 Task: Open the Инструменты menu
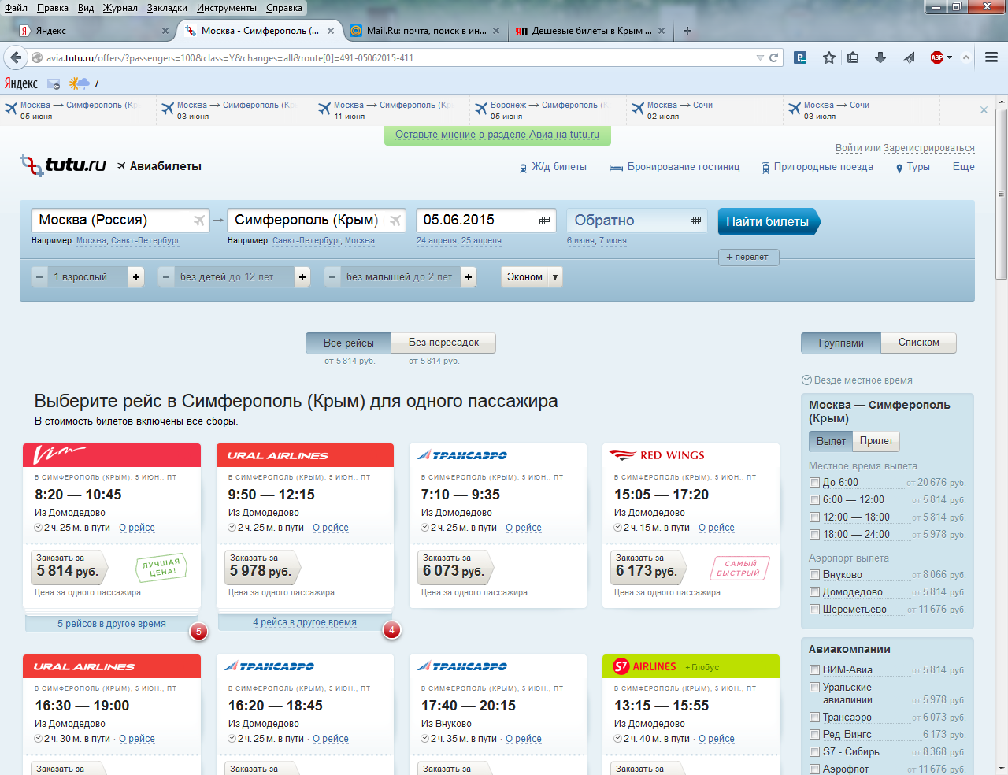227,8
